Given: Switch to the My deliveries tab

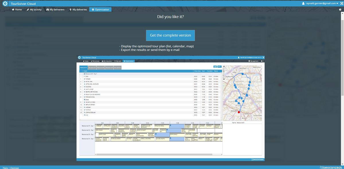Looking at the screenshot, I should click(x=78, y=9).
